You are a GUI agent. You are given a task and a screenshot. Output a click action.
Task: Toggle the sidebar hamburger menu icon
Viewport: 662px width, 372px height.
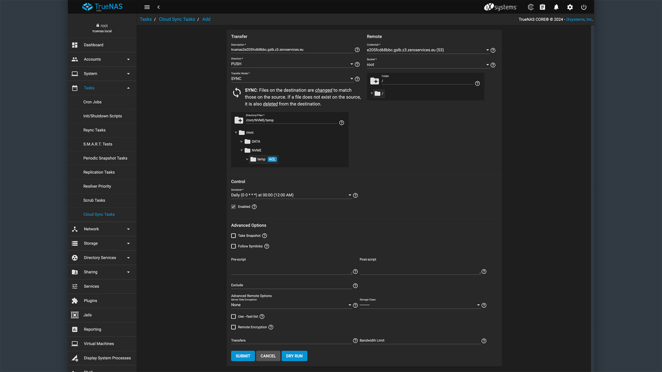(x=147, y=7)
